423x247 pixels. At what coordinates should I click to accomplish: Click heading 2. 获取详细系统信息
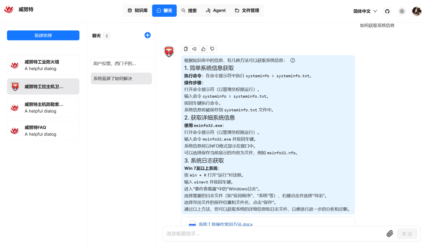210,118
